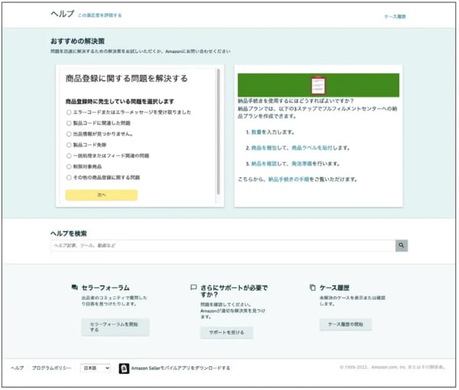Click the ヘルプを検索 section heading
The width and height of the screenshot is (459, 390).
click(69, 233)
